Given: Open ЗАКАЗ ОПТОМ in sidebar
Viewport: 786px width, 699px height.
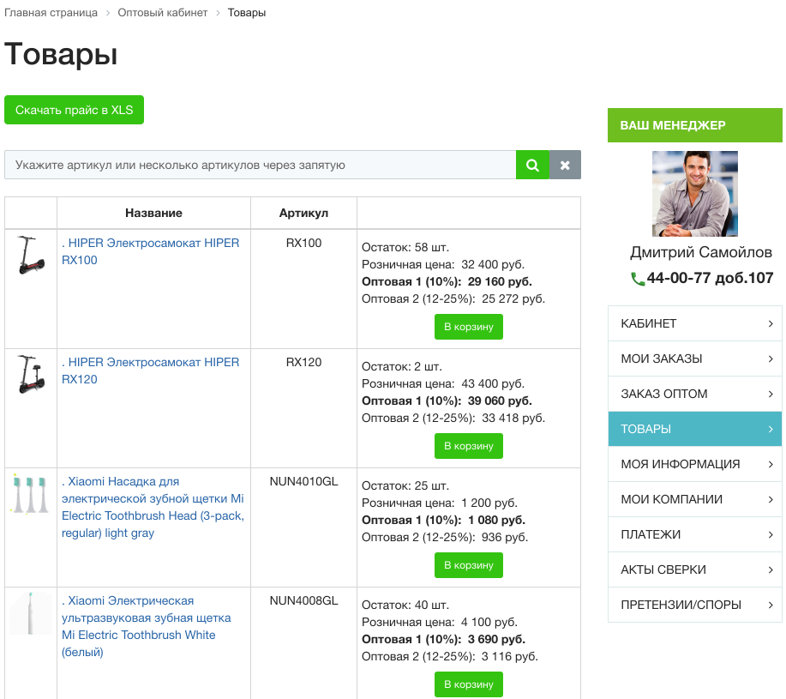Looking at the screenshot, I should [695, 394].
